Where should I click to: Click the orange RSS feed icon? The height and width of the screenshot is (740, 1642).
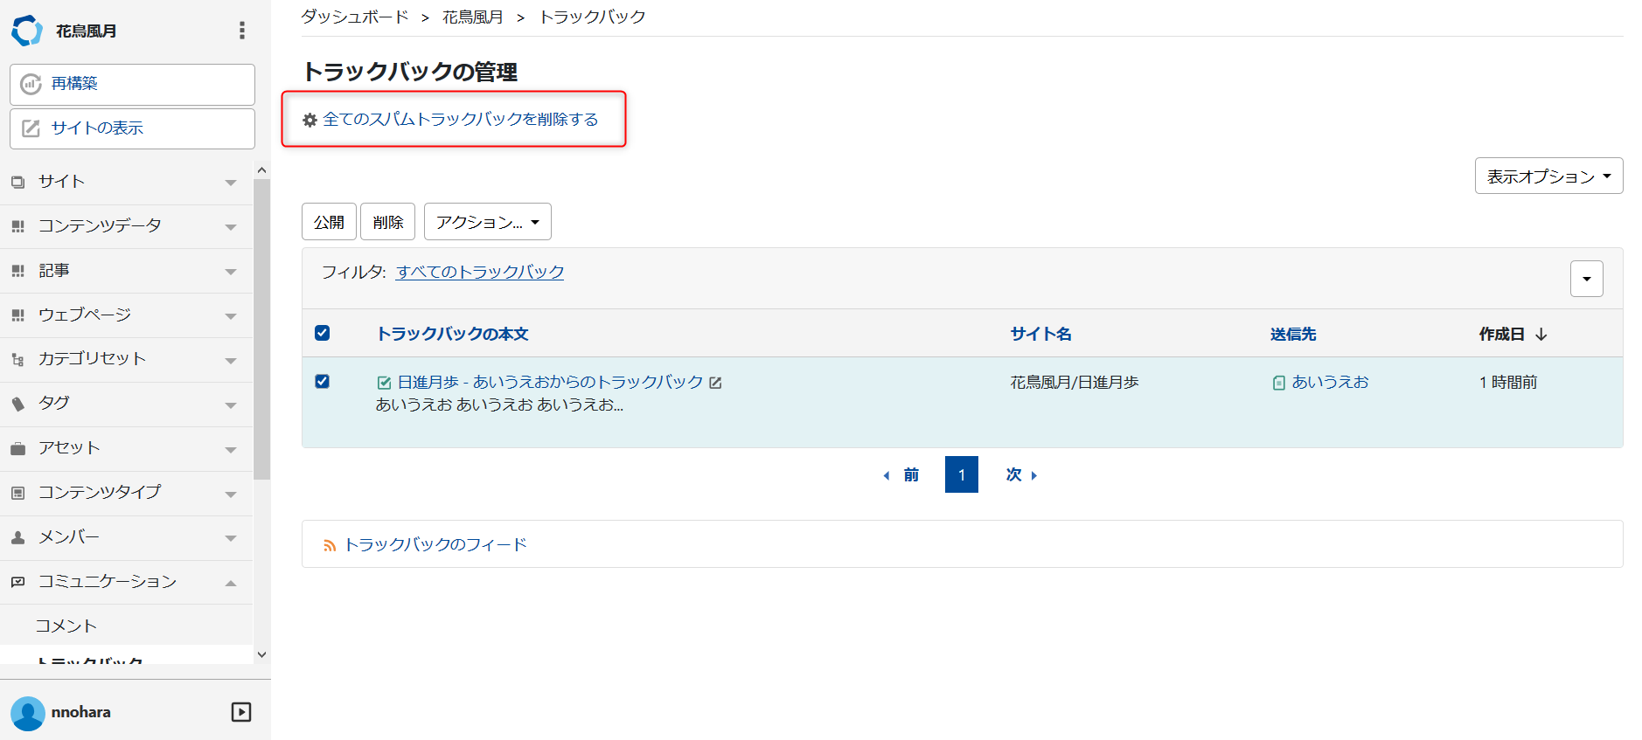[330, 545]
